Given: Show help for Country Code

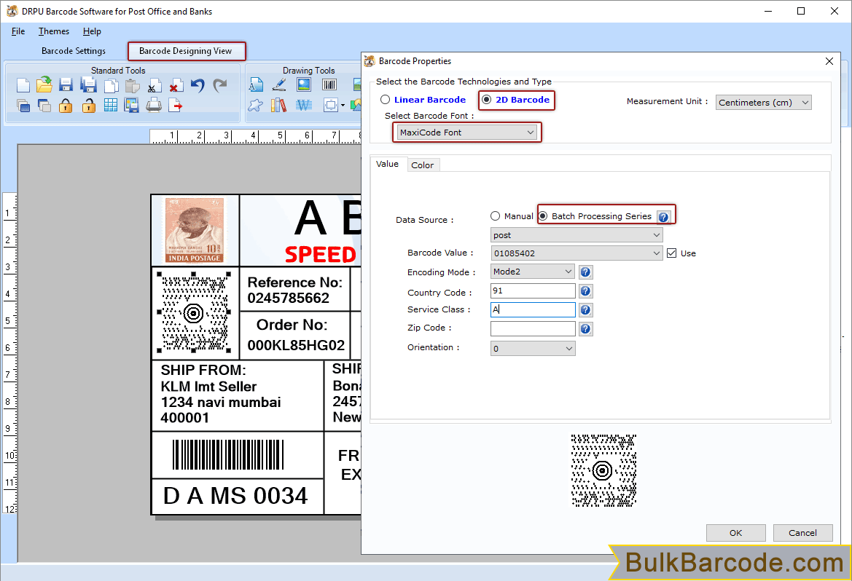Looking at the screenshot, I should pos(585,291).
